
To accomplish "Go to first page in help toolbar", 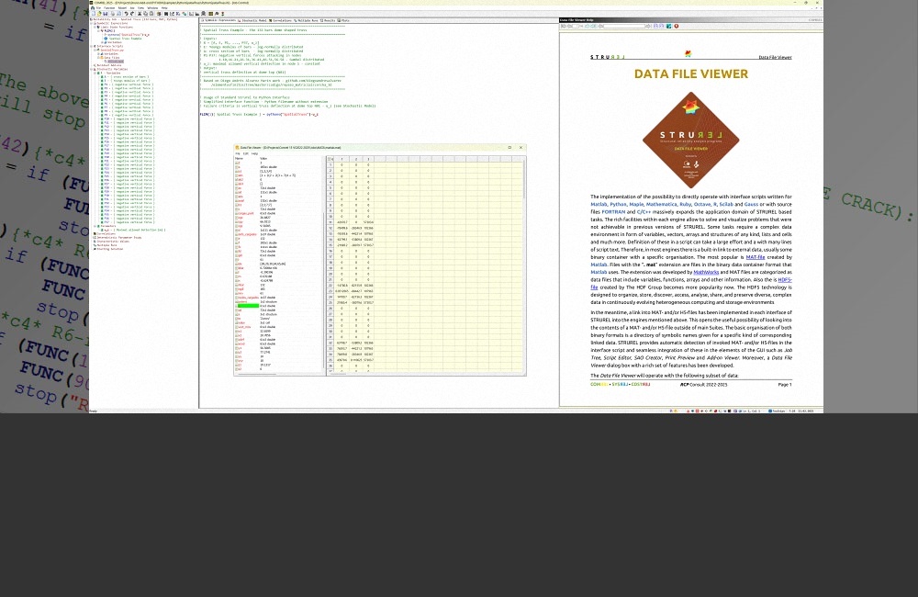I will tap(563, 26).
